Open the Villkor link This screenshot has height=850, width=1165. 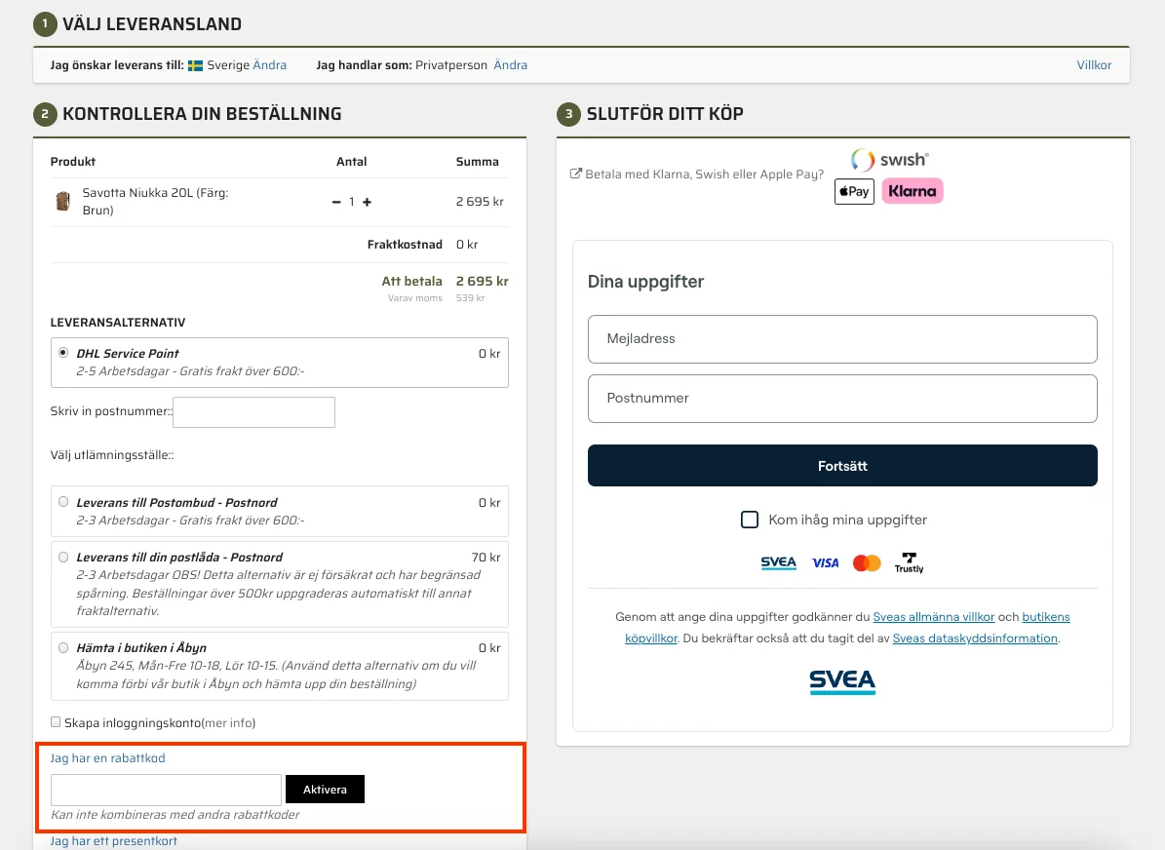pos(1094,65)
